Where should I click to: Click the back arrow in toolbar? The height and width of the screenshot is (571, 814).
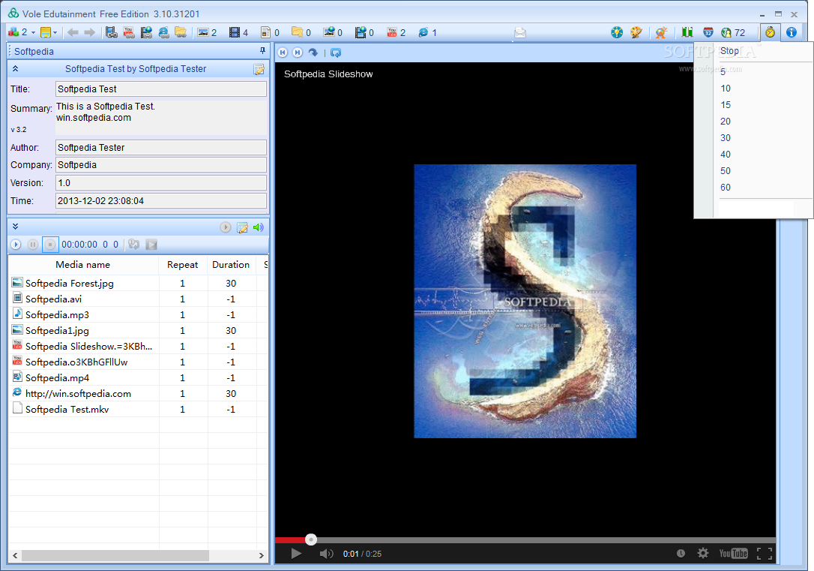(73, 32)
